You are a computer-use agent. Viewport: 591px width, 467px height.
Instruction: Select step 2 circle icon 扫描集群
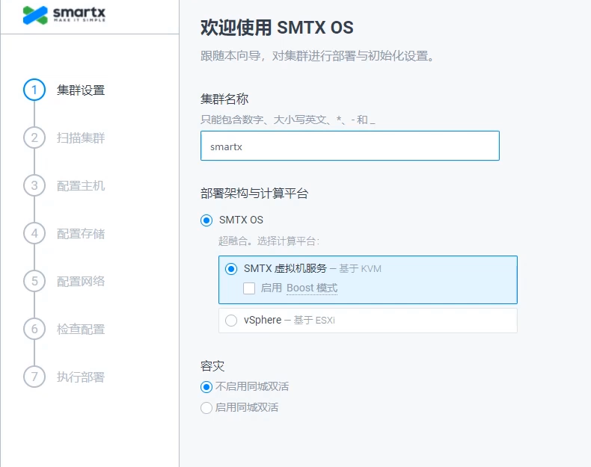coord(34,137)
